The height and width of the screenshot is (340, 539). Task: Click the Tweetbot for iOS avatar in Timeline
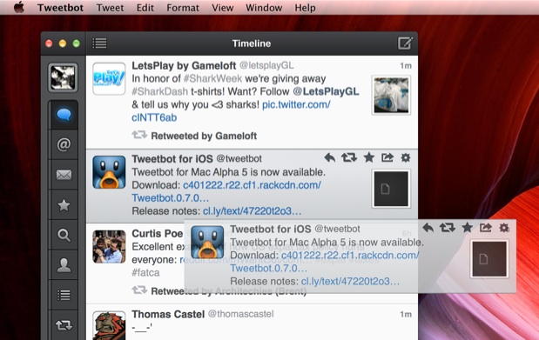tap(109, 172)
